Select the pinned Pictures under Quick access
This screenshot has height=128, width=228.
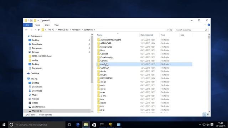click(36, 52)
